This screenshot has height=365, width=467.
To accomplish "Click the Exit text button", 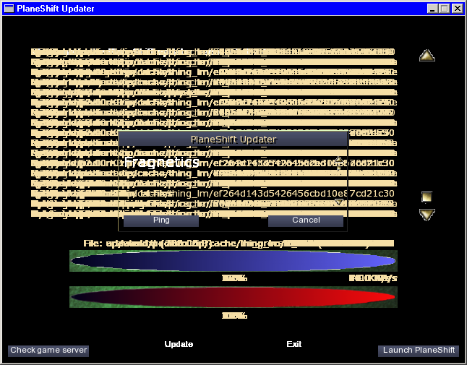I will pyautogui.click(x=294, y=344).
